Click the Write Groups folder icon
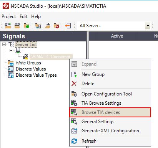Image resolution: width=158 pixels, height=148 pixels. [x=11, y=63]
